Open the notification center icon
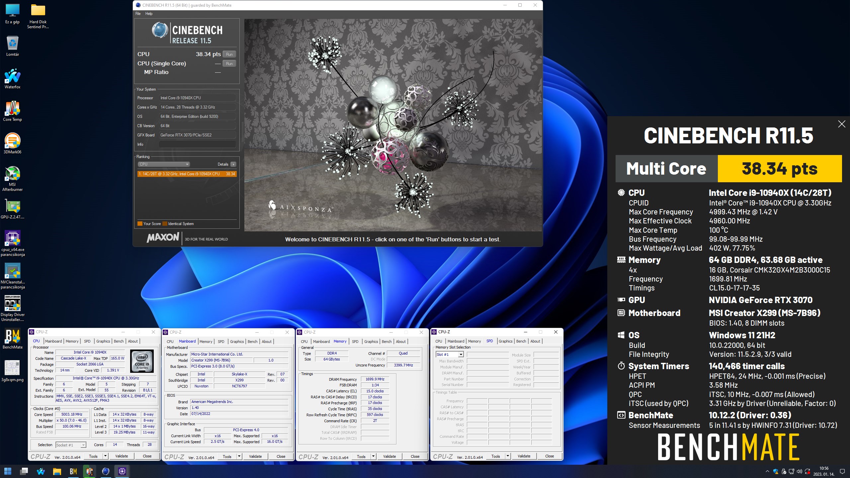Image resolution: width=850 pixels, height=478 pixels. (x=842, y=471)
